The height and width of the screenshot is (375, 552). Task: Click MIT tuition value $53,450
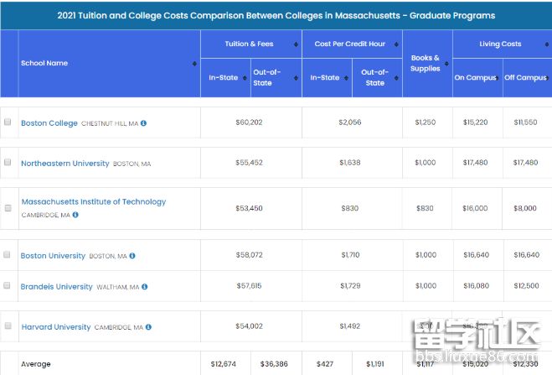(x=249, y=208)
